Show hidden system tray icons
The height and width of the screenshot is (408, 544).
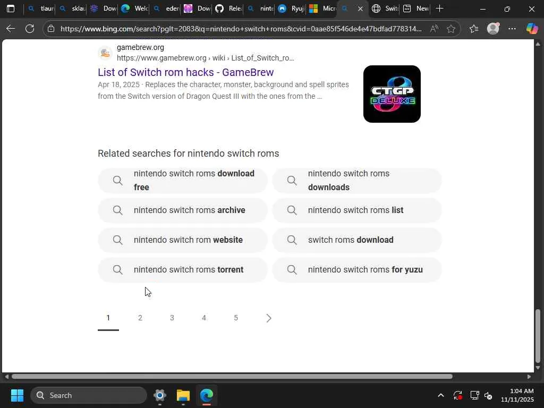click(x=441, y=395)
